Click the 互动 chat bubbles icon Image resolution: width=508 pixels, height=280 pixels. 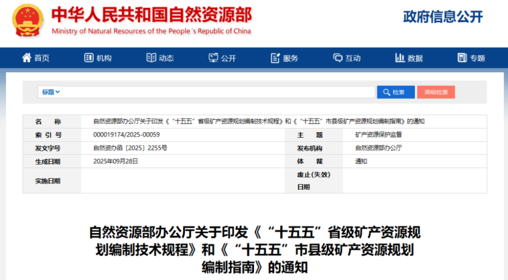click(338, 58)
